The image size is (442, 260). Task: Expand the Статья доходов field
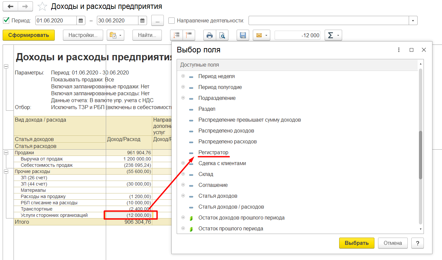coord(183,196)
